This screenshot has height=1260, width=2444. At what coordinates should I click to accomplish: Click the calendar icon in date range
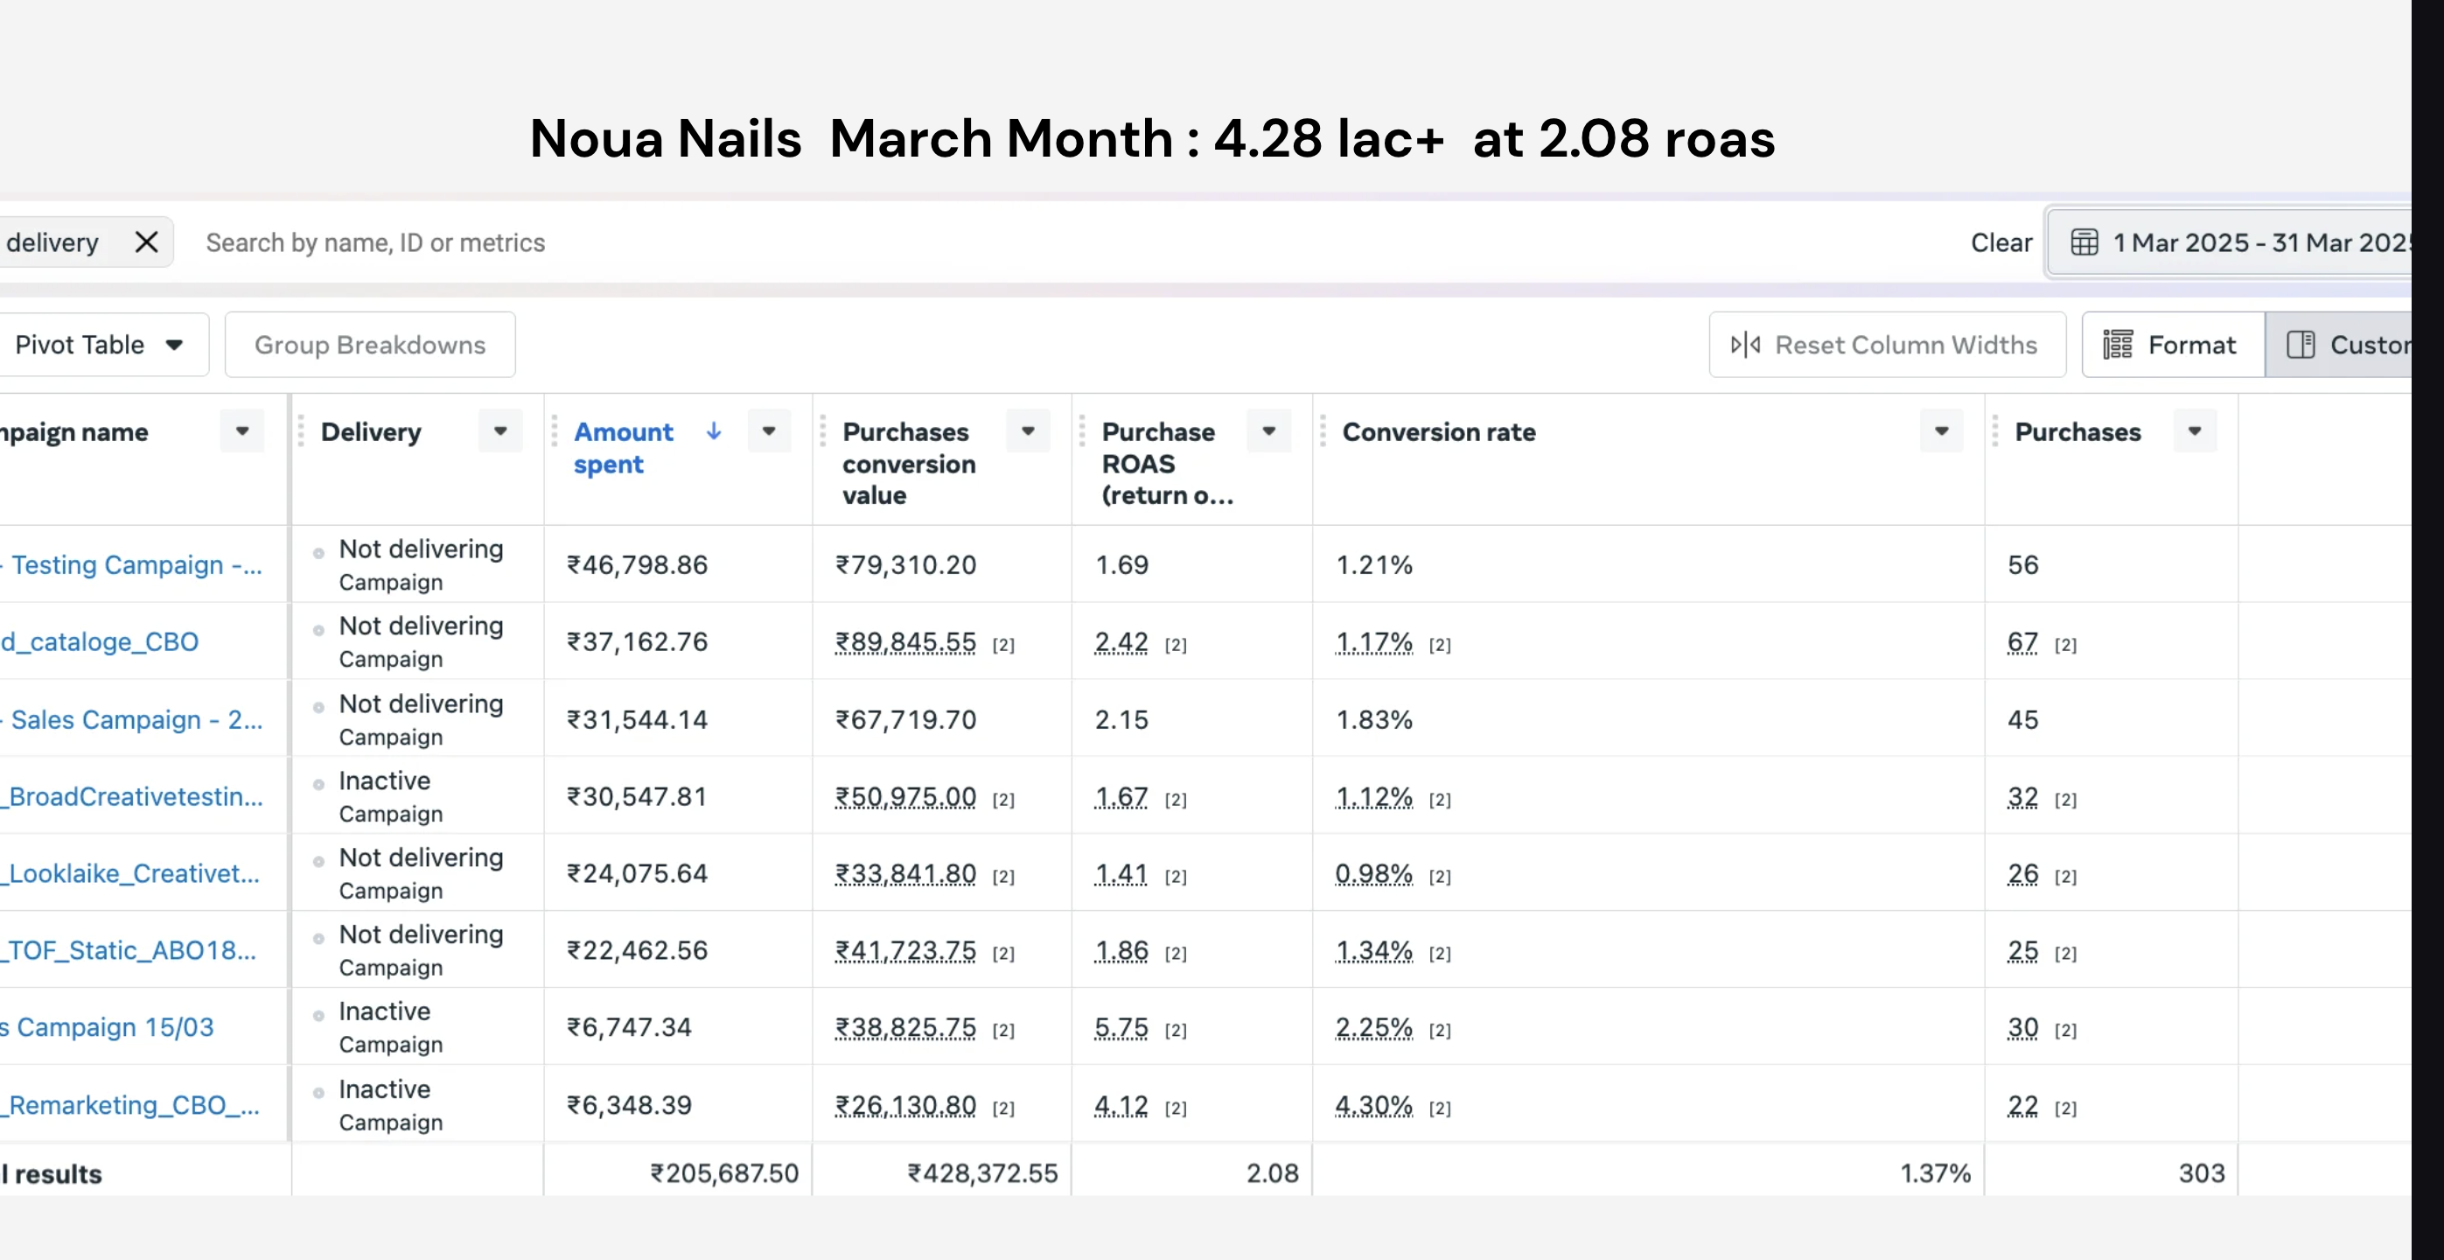click(2084, 242)
